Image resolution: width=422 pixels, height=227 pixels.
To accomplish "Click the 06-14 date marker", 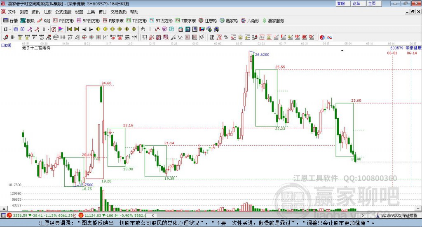I will click(412, 53).
